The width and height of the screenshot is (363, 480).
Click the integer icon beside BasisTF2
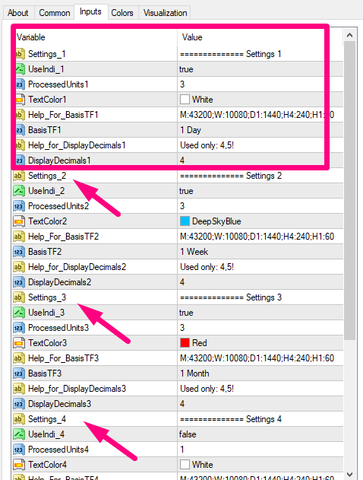pos(19,252)
